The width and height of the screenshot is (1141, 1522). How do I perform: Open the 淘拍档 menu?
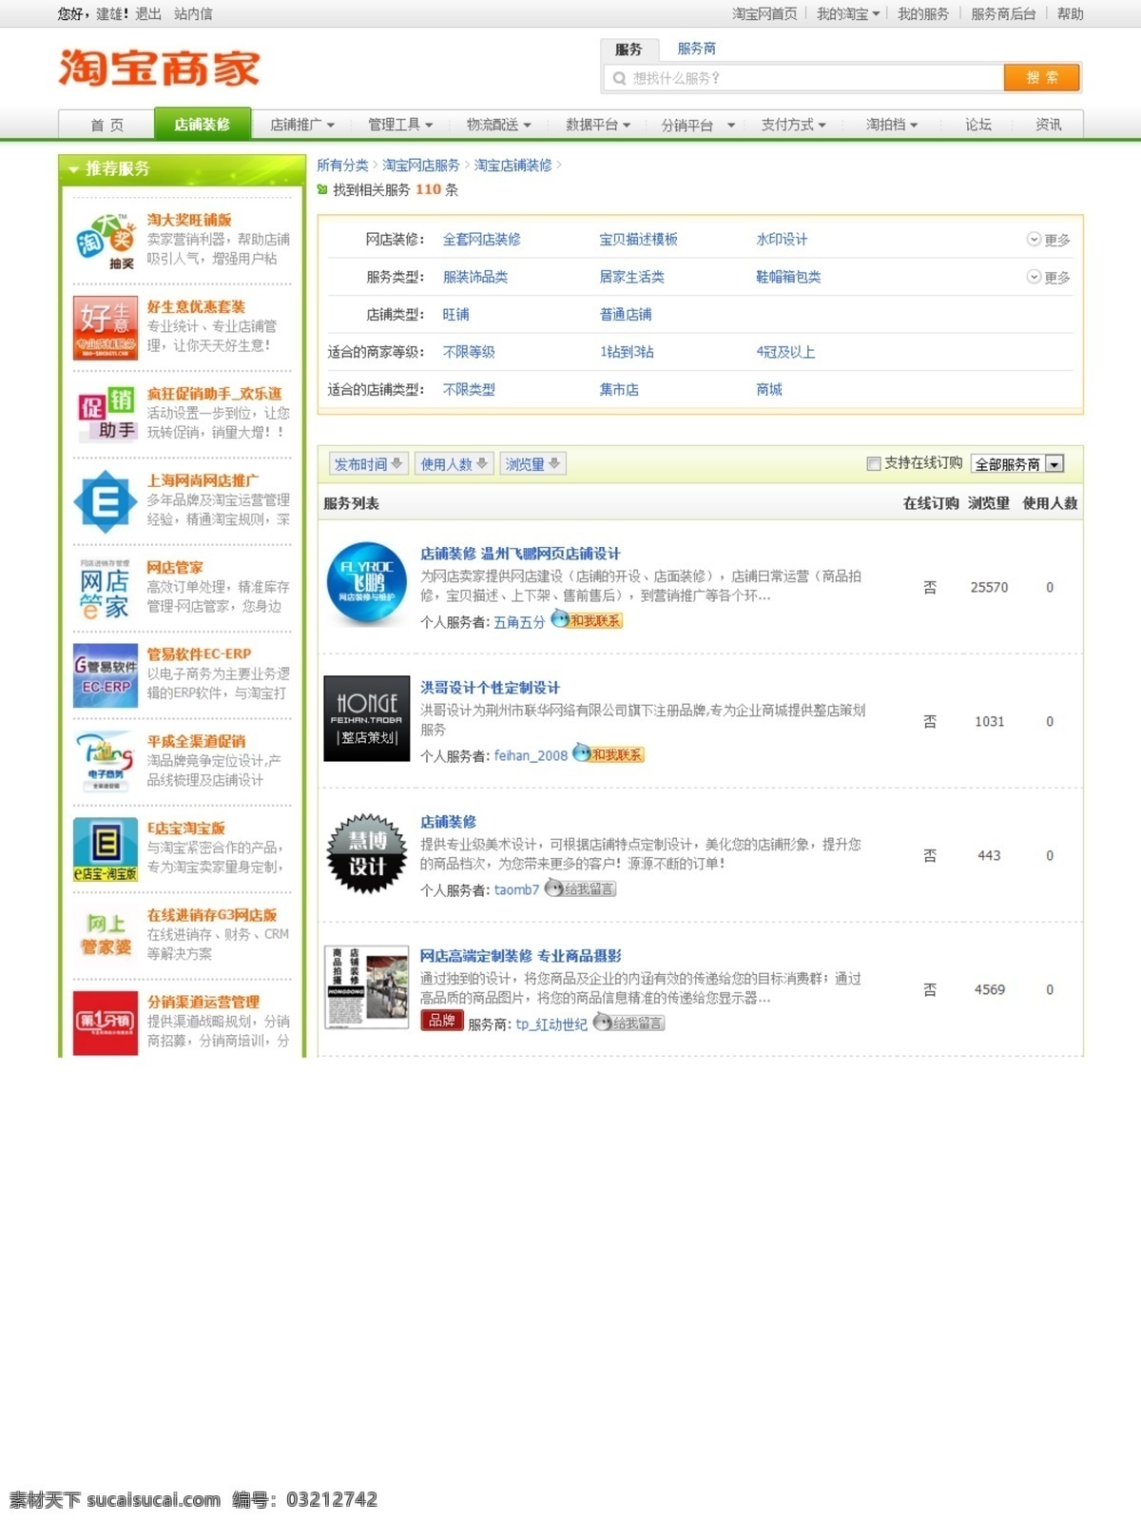(891, 125)
